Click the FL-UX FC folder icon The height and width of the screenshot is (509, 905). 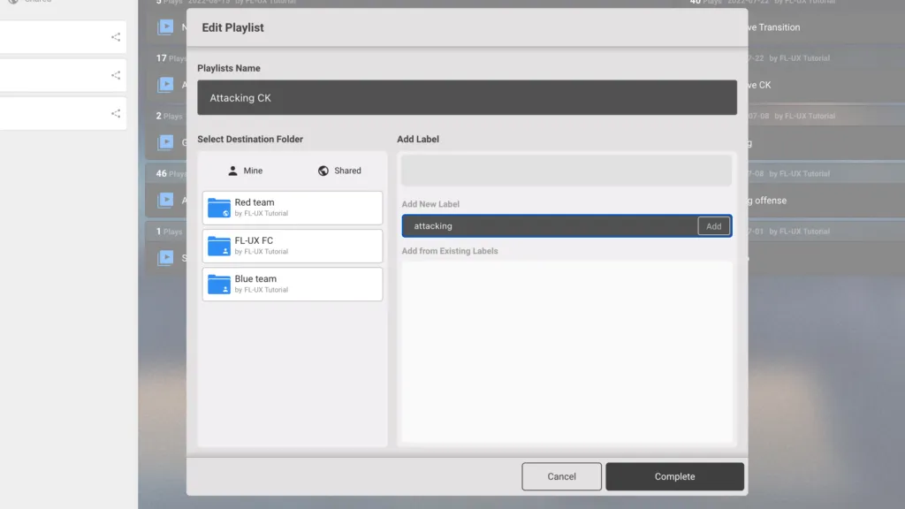tap(219, 246)
